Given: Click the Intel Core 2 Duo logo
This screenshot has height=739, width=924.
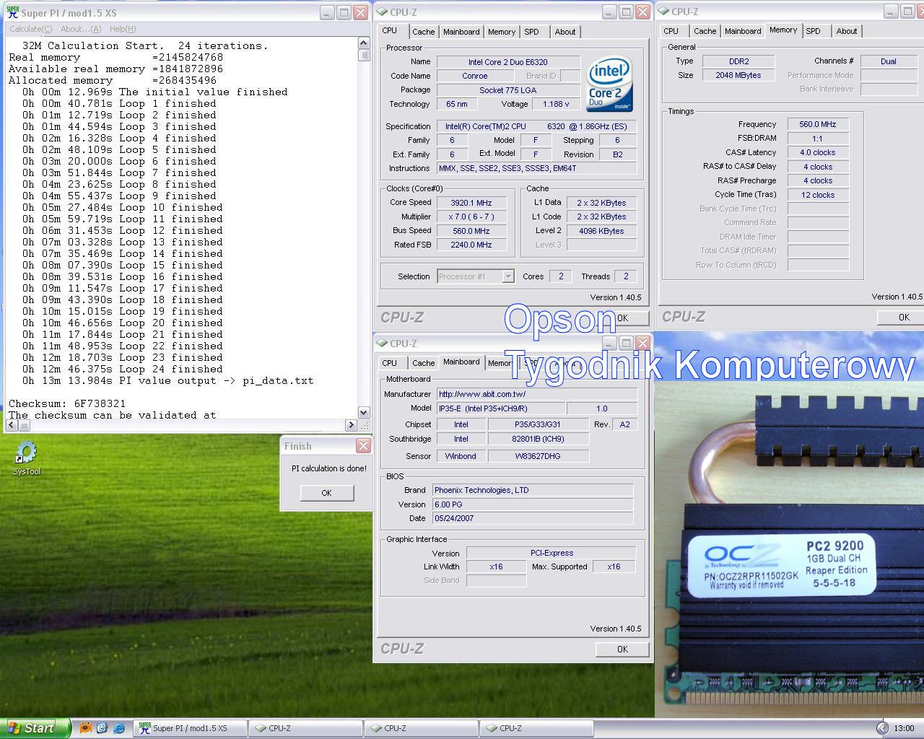Looking at the screenshot, I should 610,84.
